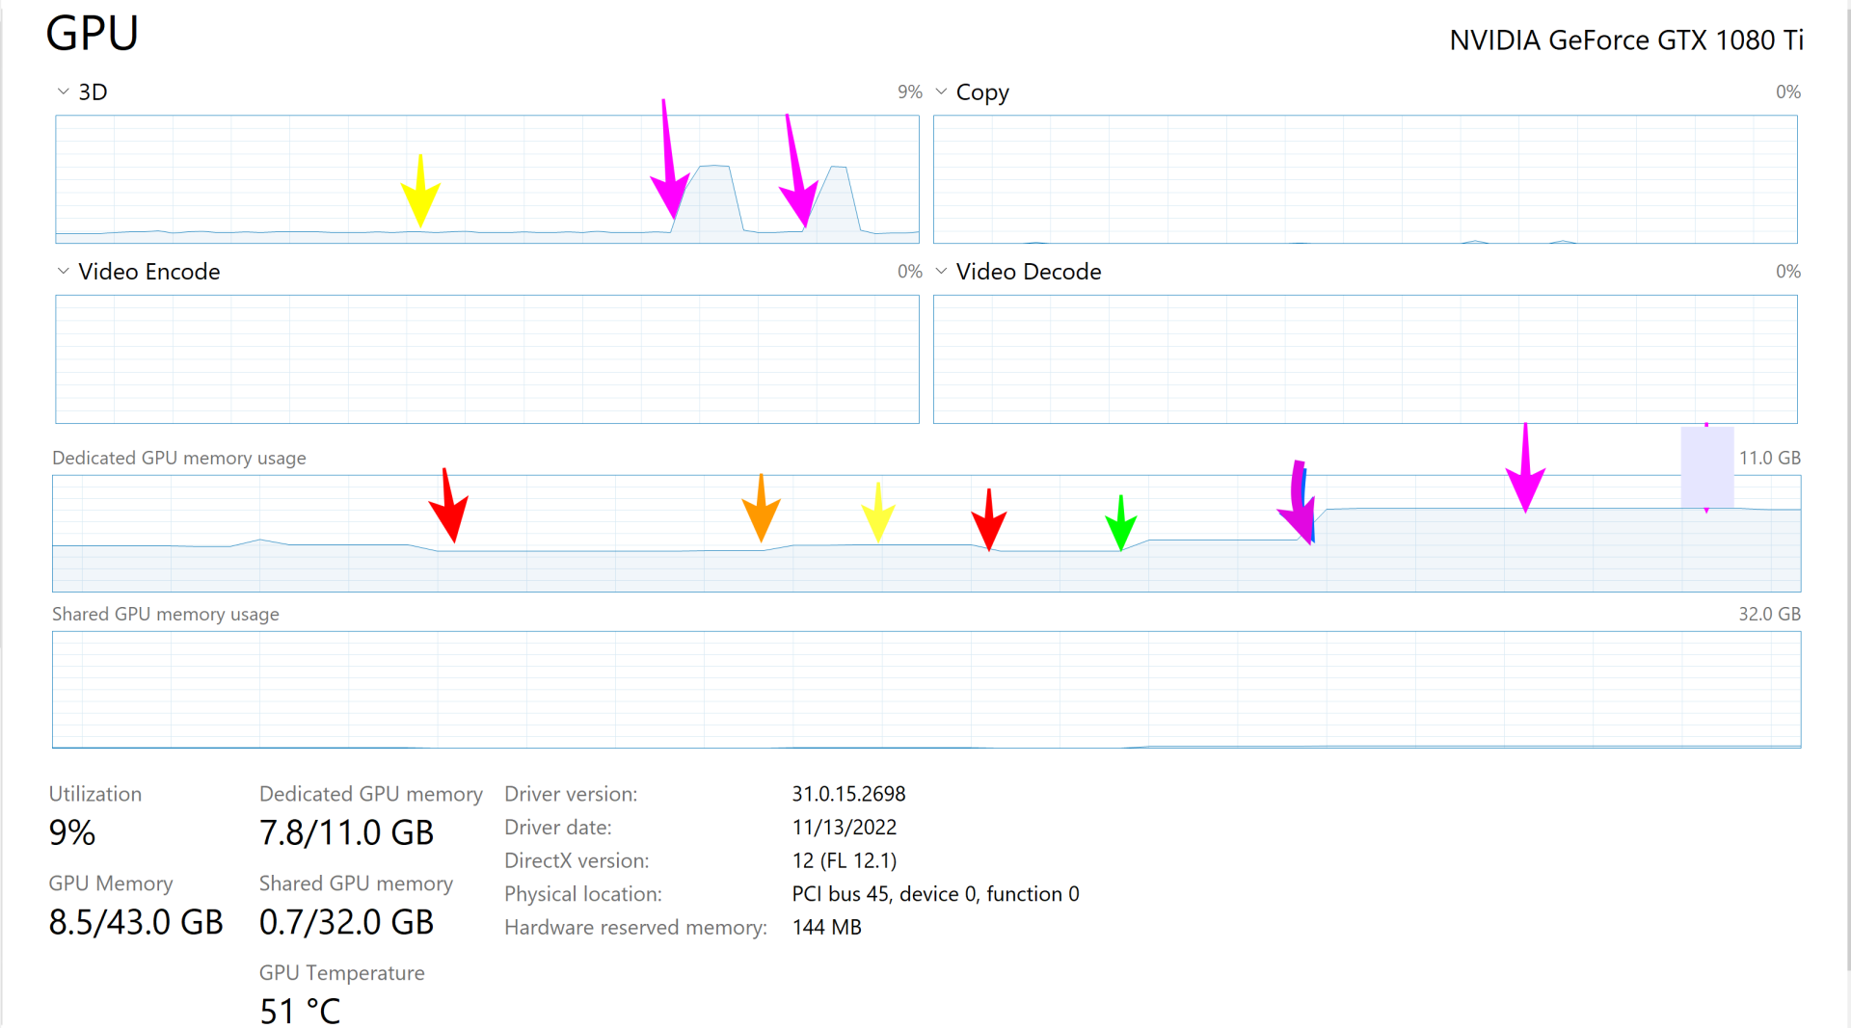Viewport: 1851px width, 1028px height.
Task: Open the Video Encode engine dropdown
Action: [64, 271]
